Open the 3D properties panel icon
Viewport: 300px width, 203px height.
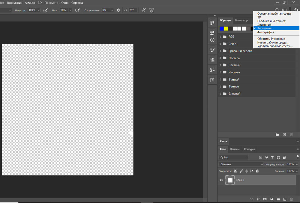coord(212,33)
